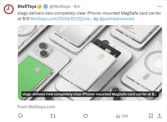Click the gold verified badge
This screenshot has width=167, height=122.
click(39, 6)
